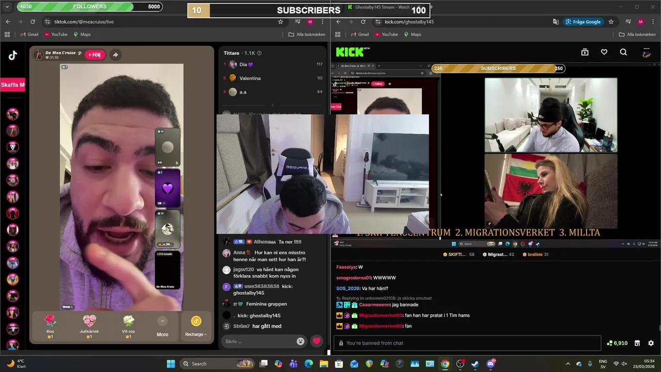The image size is (661, 372).
Task: Open Windows Start menu
Action: [171, 364]
